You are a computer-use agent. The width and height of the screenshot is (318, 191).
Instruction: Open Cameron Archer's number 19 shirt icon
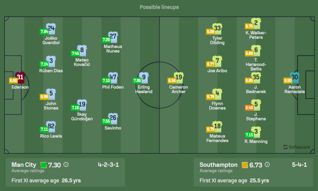(x=179, y=78)
